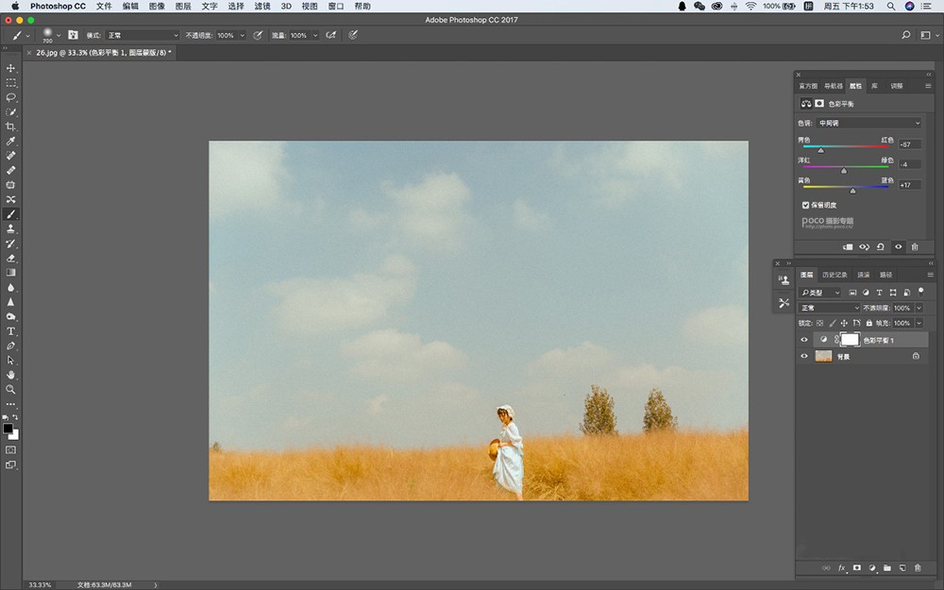Click the reset adjustment icon in Properties
944x590 pixels.
(881, 246)
